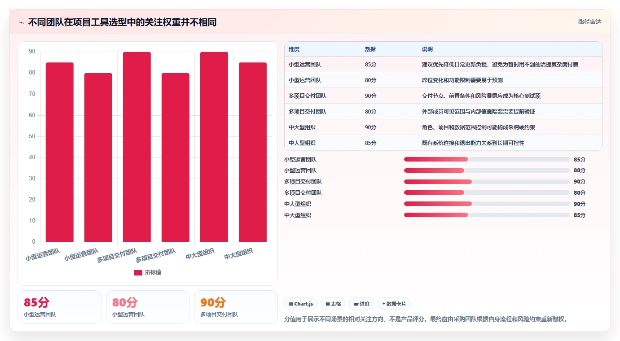Click the 进度 tag pill
This screenshot has width=620, height=341.
(x=361, y=304)
